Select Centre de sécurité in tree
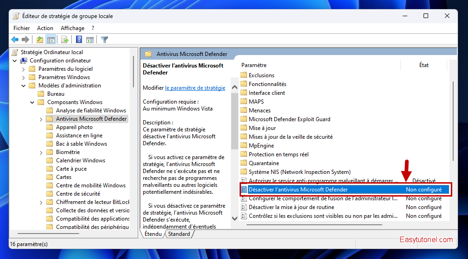This screenshot has width=468, height=259. (x=78, y=194)
